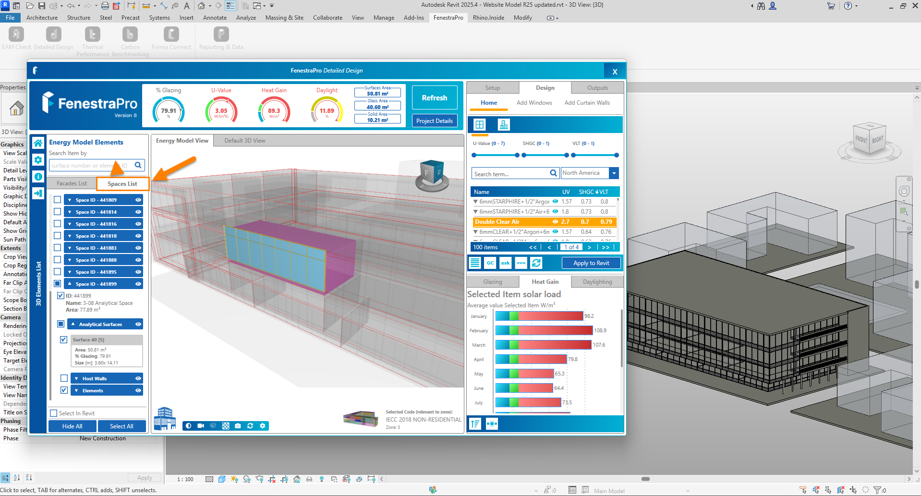
Task: Expand the 6mmCLEAR+1/2"Argon glazing row
Action: (x=476, y=232)
